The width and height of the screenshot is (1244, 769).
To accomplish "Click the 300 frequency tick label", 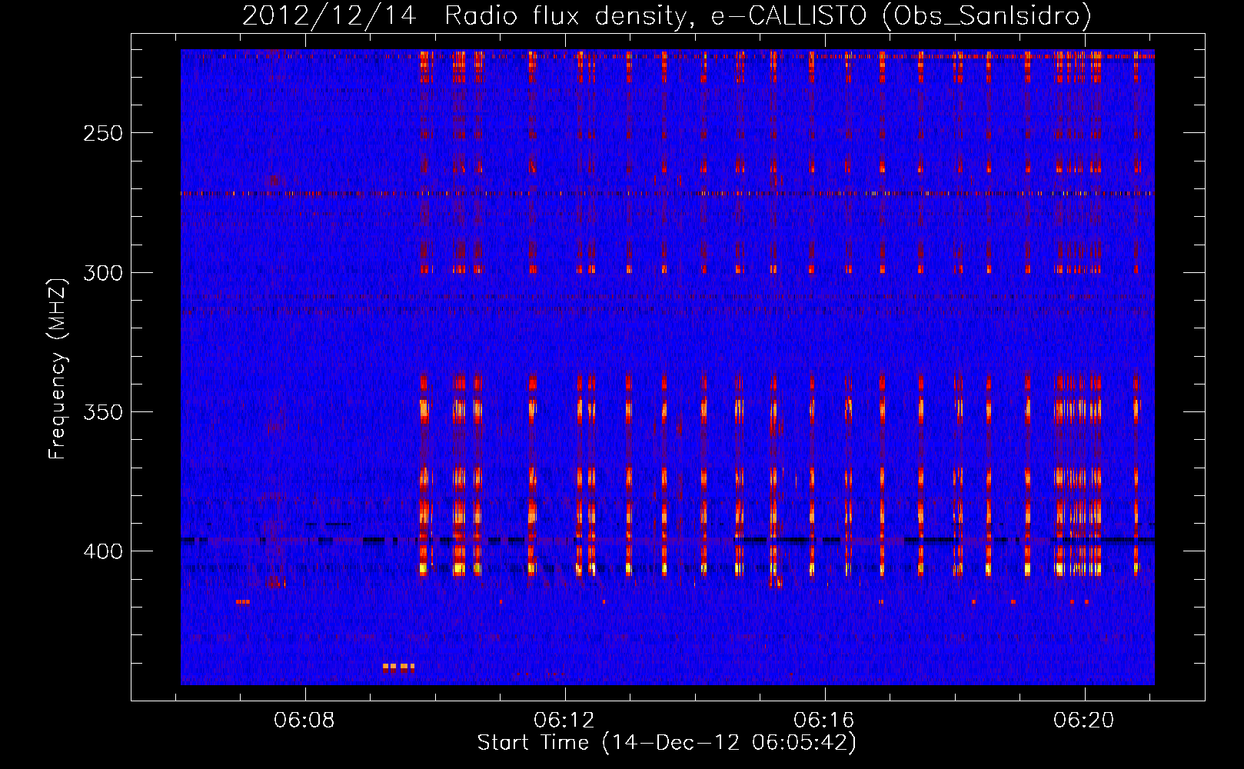I will click(103, 273).
